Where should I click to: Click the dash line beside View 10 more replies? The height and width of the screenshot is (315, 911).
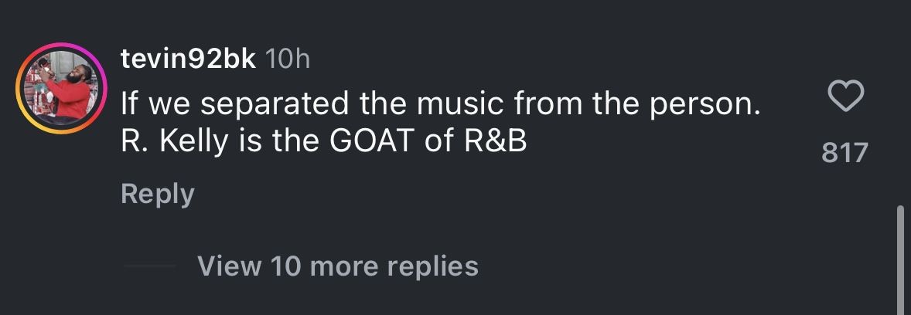[x=149, y=266]
